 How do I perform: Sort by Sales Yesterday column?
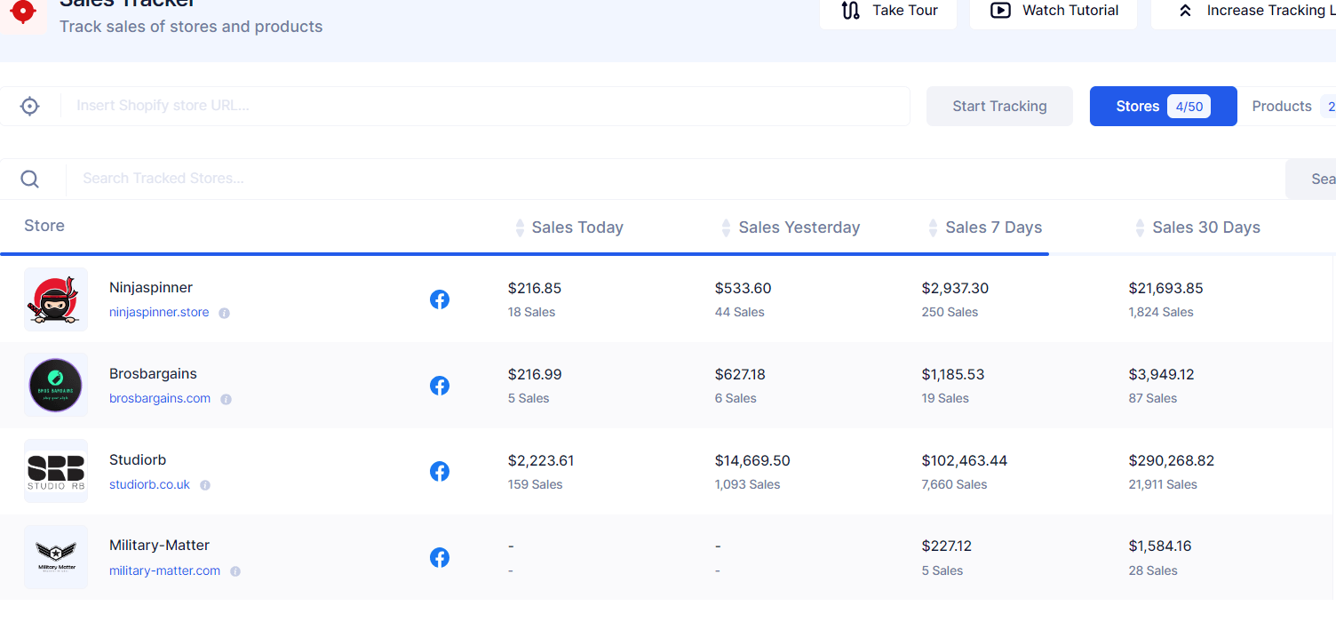(x=799, y=227)
